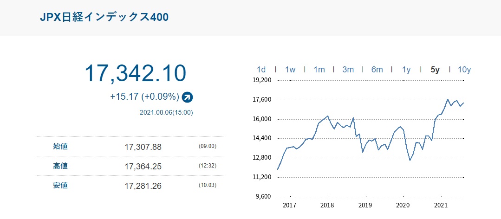The width and height of the screenshot is (501, 219).
Task: Expand chart to 10y range
Action: click(464, 70)
